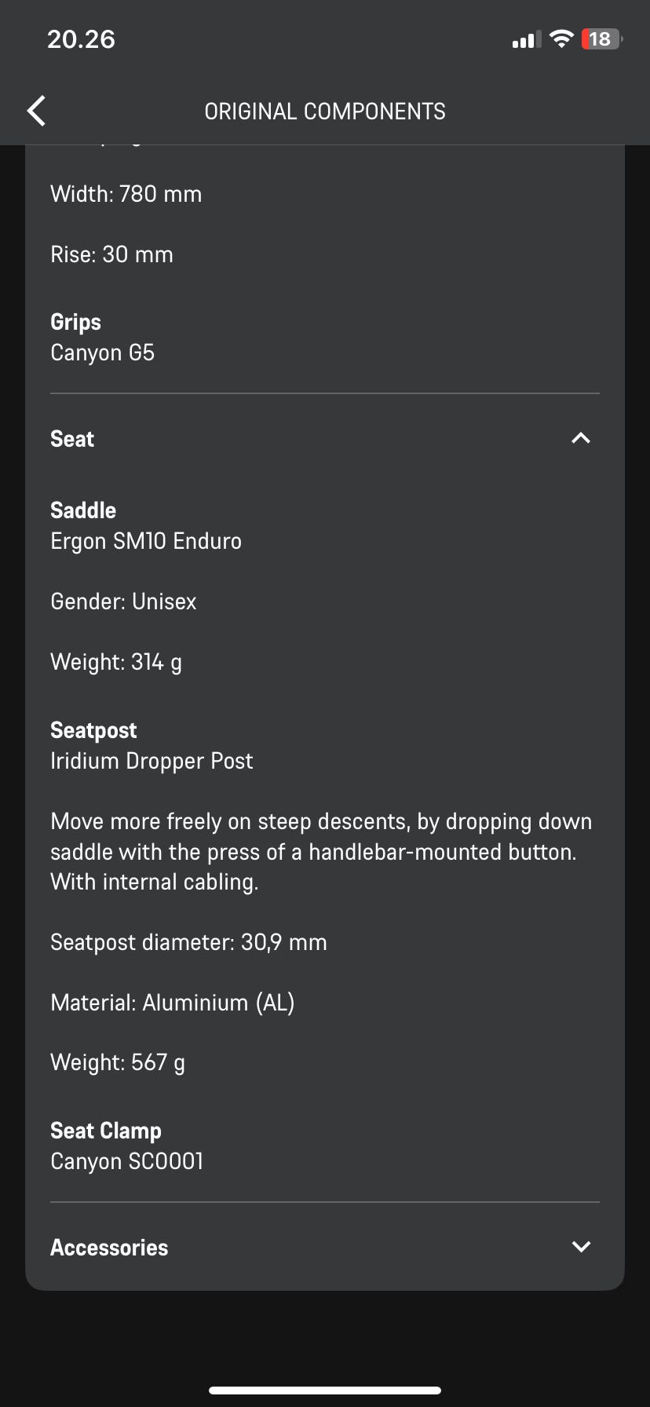Select the Iridium Dropper Post entry
Screen dimensions: 650x1407
152,761
